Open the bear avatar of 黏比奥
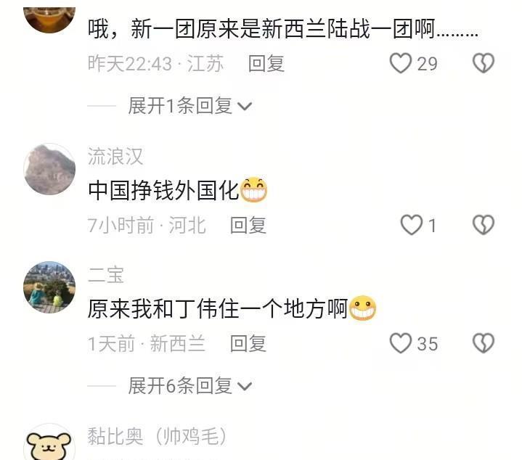522x460 pixels. click(49, 443)
